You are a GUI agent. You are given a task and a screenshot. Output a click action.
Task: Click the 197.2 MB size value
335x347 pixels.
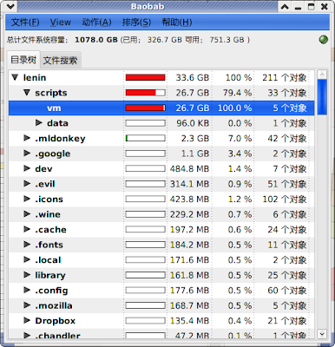point(189,229)
